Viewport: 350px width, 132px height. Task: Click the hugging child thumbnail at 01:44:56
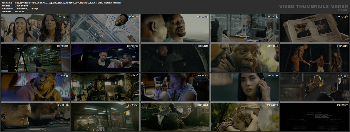(x=245, y=116)
